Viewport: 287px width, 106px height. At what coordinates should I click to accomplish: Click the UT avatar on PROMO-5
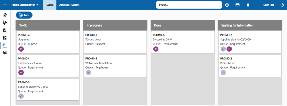coord(88,73)
